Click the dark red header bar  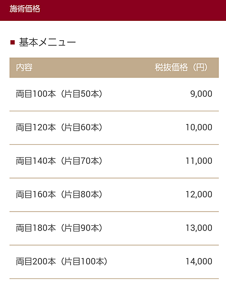coord(113,10)
